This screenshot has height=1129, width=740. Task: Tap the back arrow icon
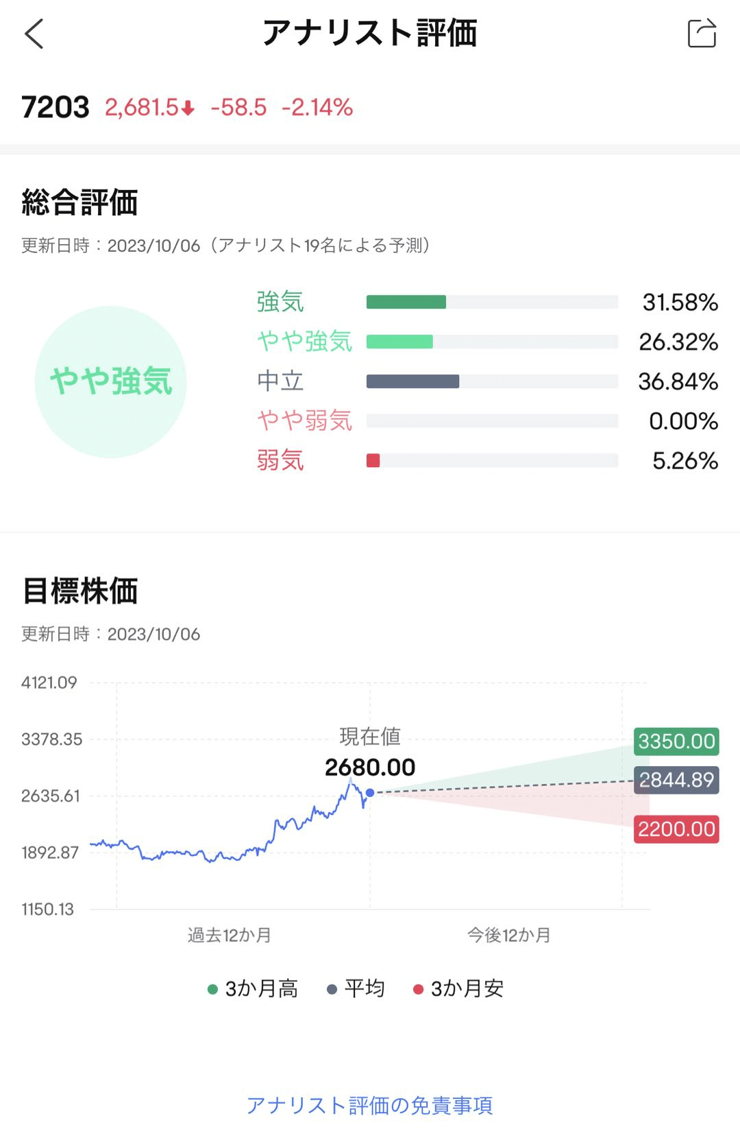pyautogui.click(x=34, y=34)
